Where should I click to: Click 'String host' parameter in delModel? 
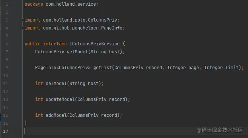(x=84, y=84)
